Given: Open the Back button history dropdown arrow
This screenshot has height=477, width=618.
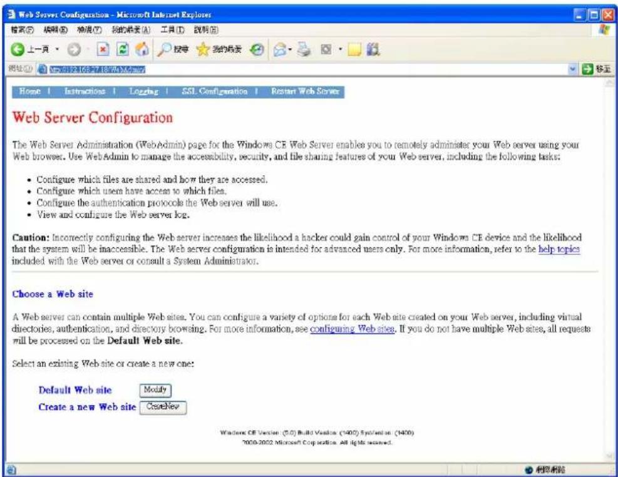Looking at the screenshot, I should pyautogui.click(x=58, y=49).
